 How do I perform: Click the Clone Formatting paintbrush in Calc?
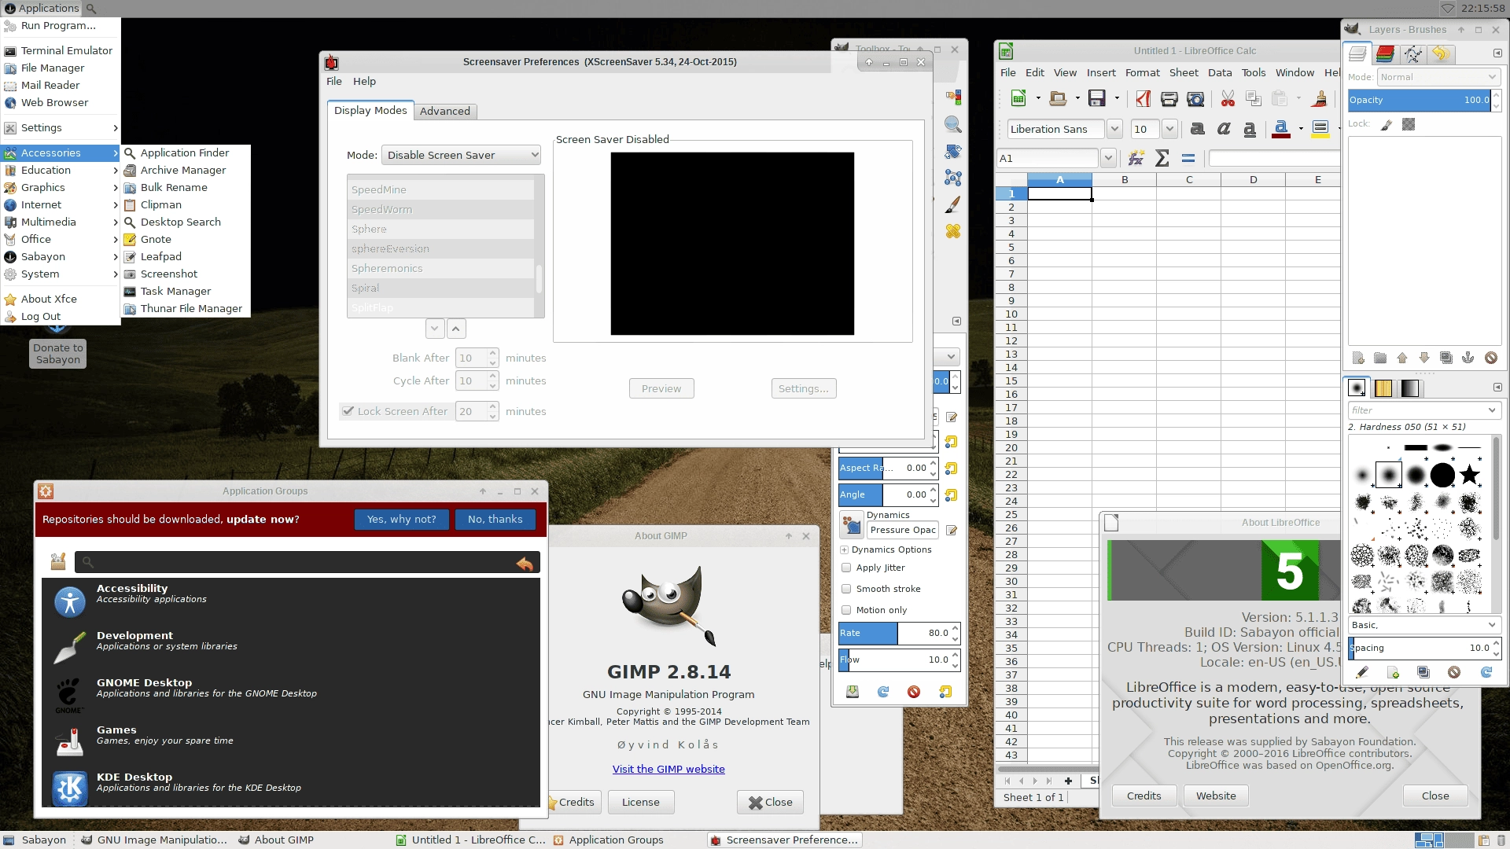[x=1320, y=98]
